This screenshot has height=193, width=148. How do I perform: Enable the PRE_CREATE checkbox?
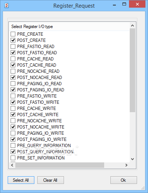click(13, 34)
